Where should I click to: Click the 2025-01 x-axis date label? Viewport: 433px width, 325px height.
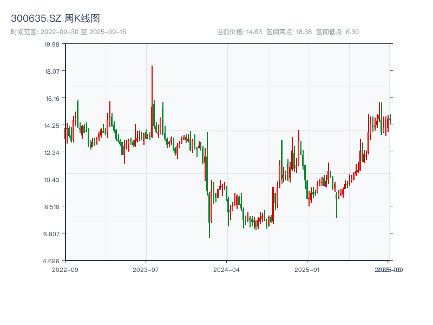click(307, 269)
